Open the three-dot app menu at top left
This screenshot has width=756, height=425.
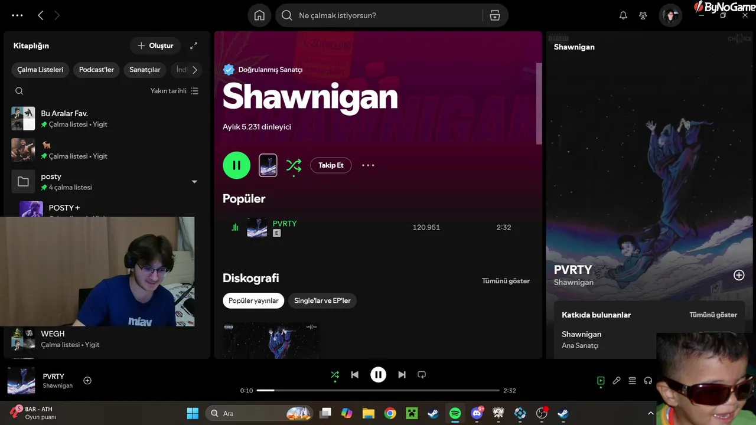(x=17, y=15)
